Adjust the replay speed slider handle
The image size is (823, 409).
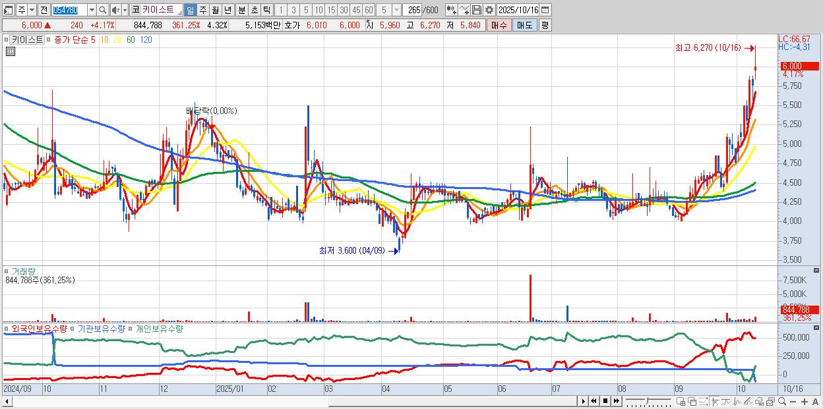coord(648,400)
